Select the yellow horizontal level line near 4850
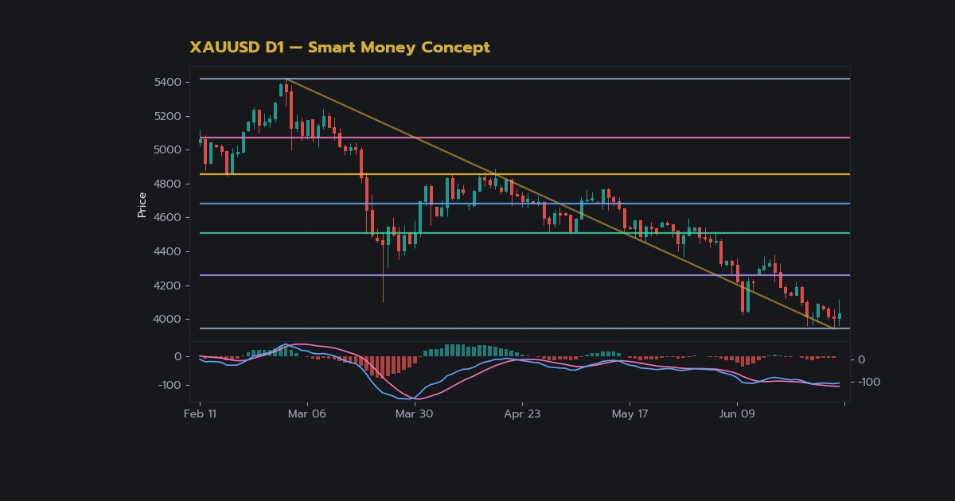 [524, 174]
